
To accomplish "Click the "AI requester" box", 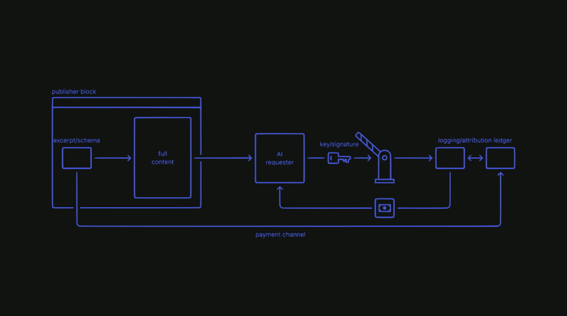I will tap(280, 158).
